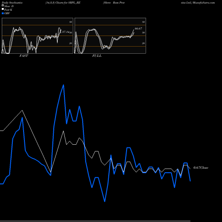Viewport: 222px width, 222px height.
Task: Click the 66.67 value in FULL chart
Action: 139,28
